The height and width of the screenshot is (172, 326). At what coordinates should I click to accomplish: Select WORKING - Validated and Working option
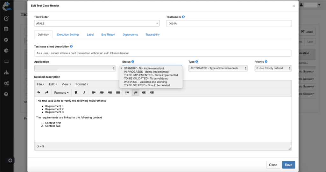pyautogui.click(x=145, y=82)
